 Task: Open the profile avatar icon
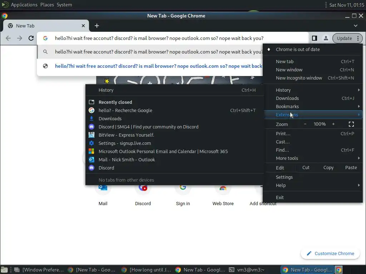pyautogui.click(x=326, y=38)
